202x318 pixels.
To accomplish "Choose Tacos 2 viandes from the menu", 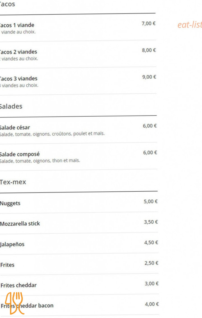I will click(x=19, y=52).
